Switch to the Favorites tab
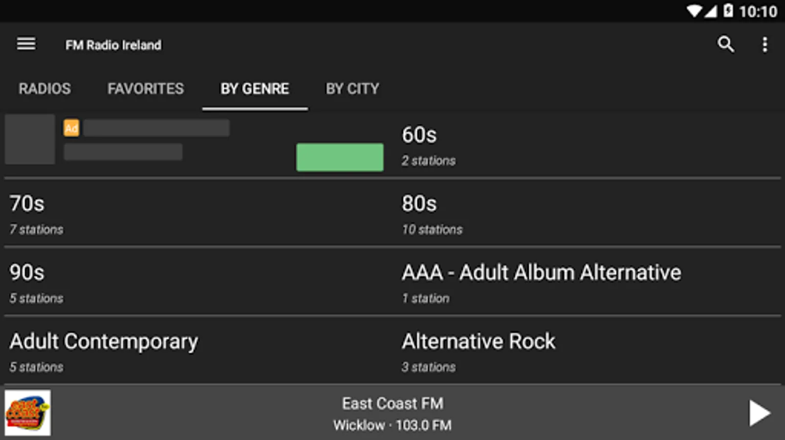 coord(146,88)
